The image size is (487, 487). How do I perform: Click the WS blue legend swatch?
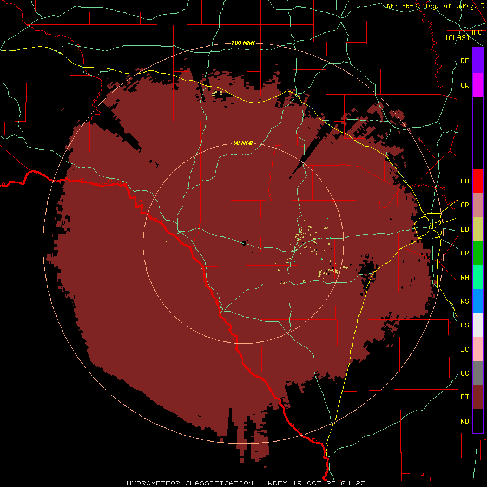478,301
